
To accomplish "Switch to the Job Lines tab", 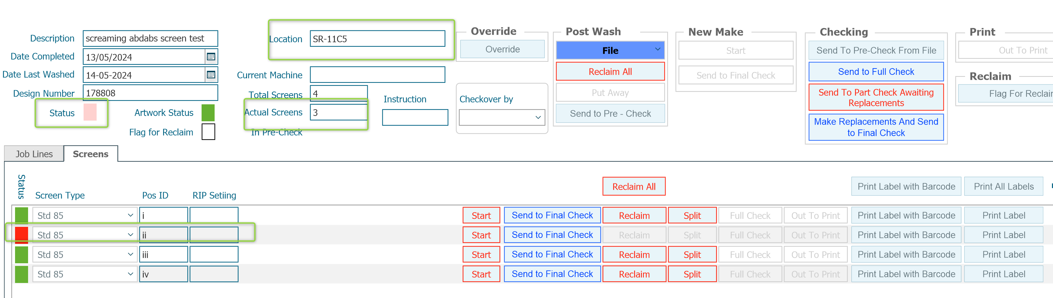I will (34, 154).
